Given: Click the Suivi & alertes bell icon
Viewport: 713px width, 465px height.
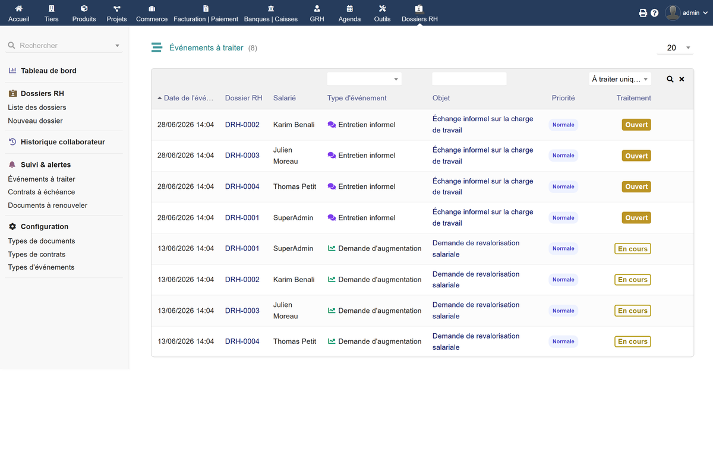Looking at the screenshot, I should [x=12, y=165].
